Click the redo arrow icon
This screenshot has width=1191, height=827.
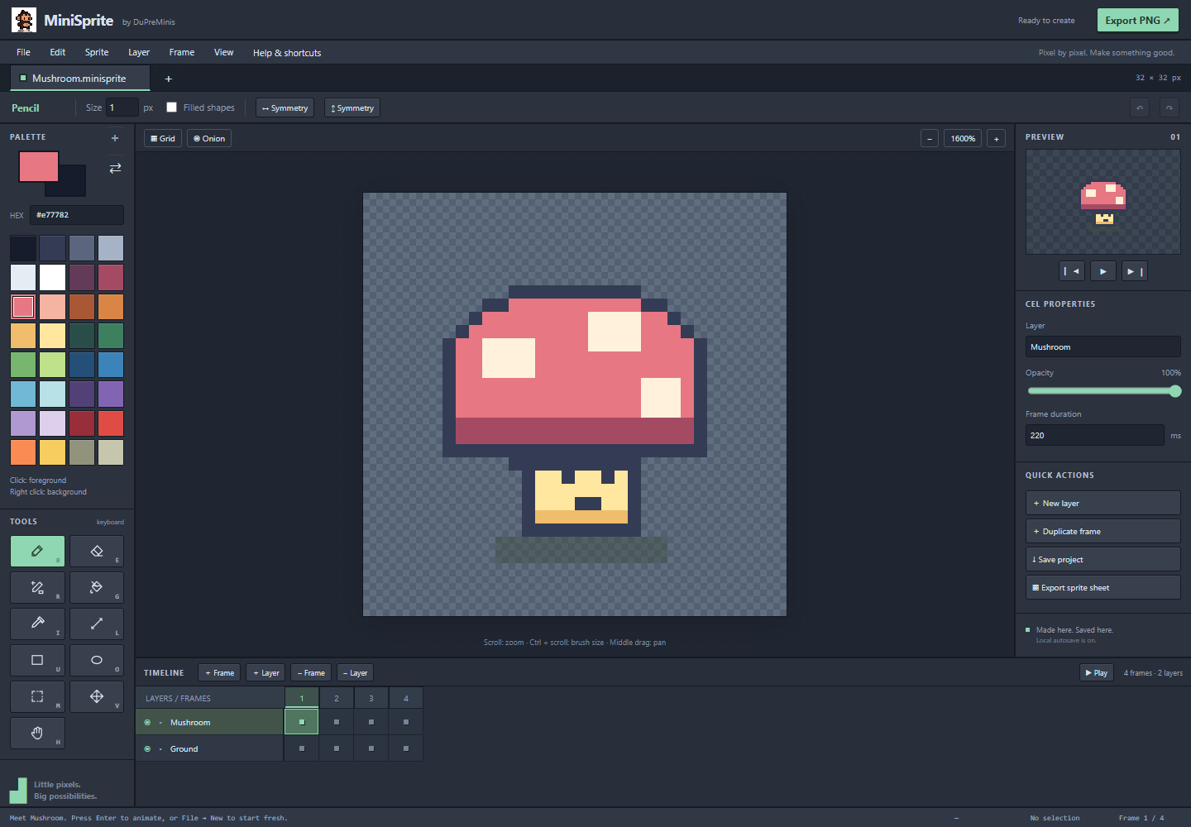(x=1169, y=108)
